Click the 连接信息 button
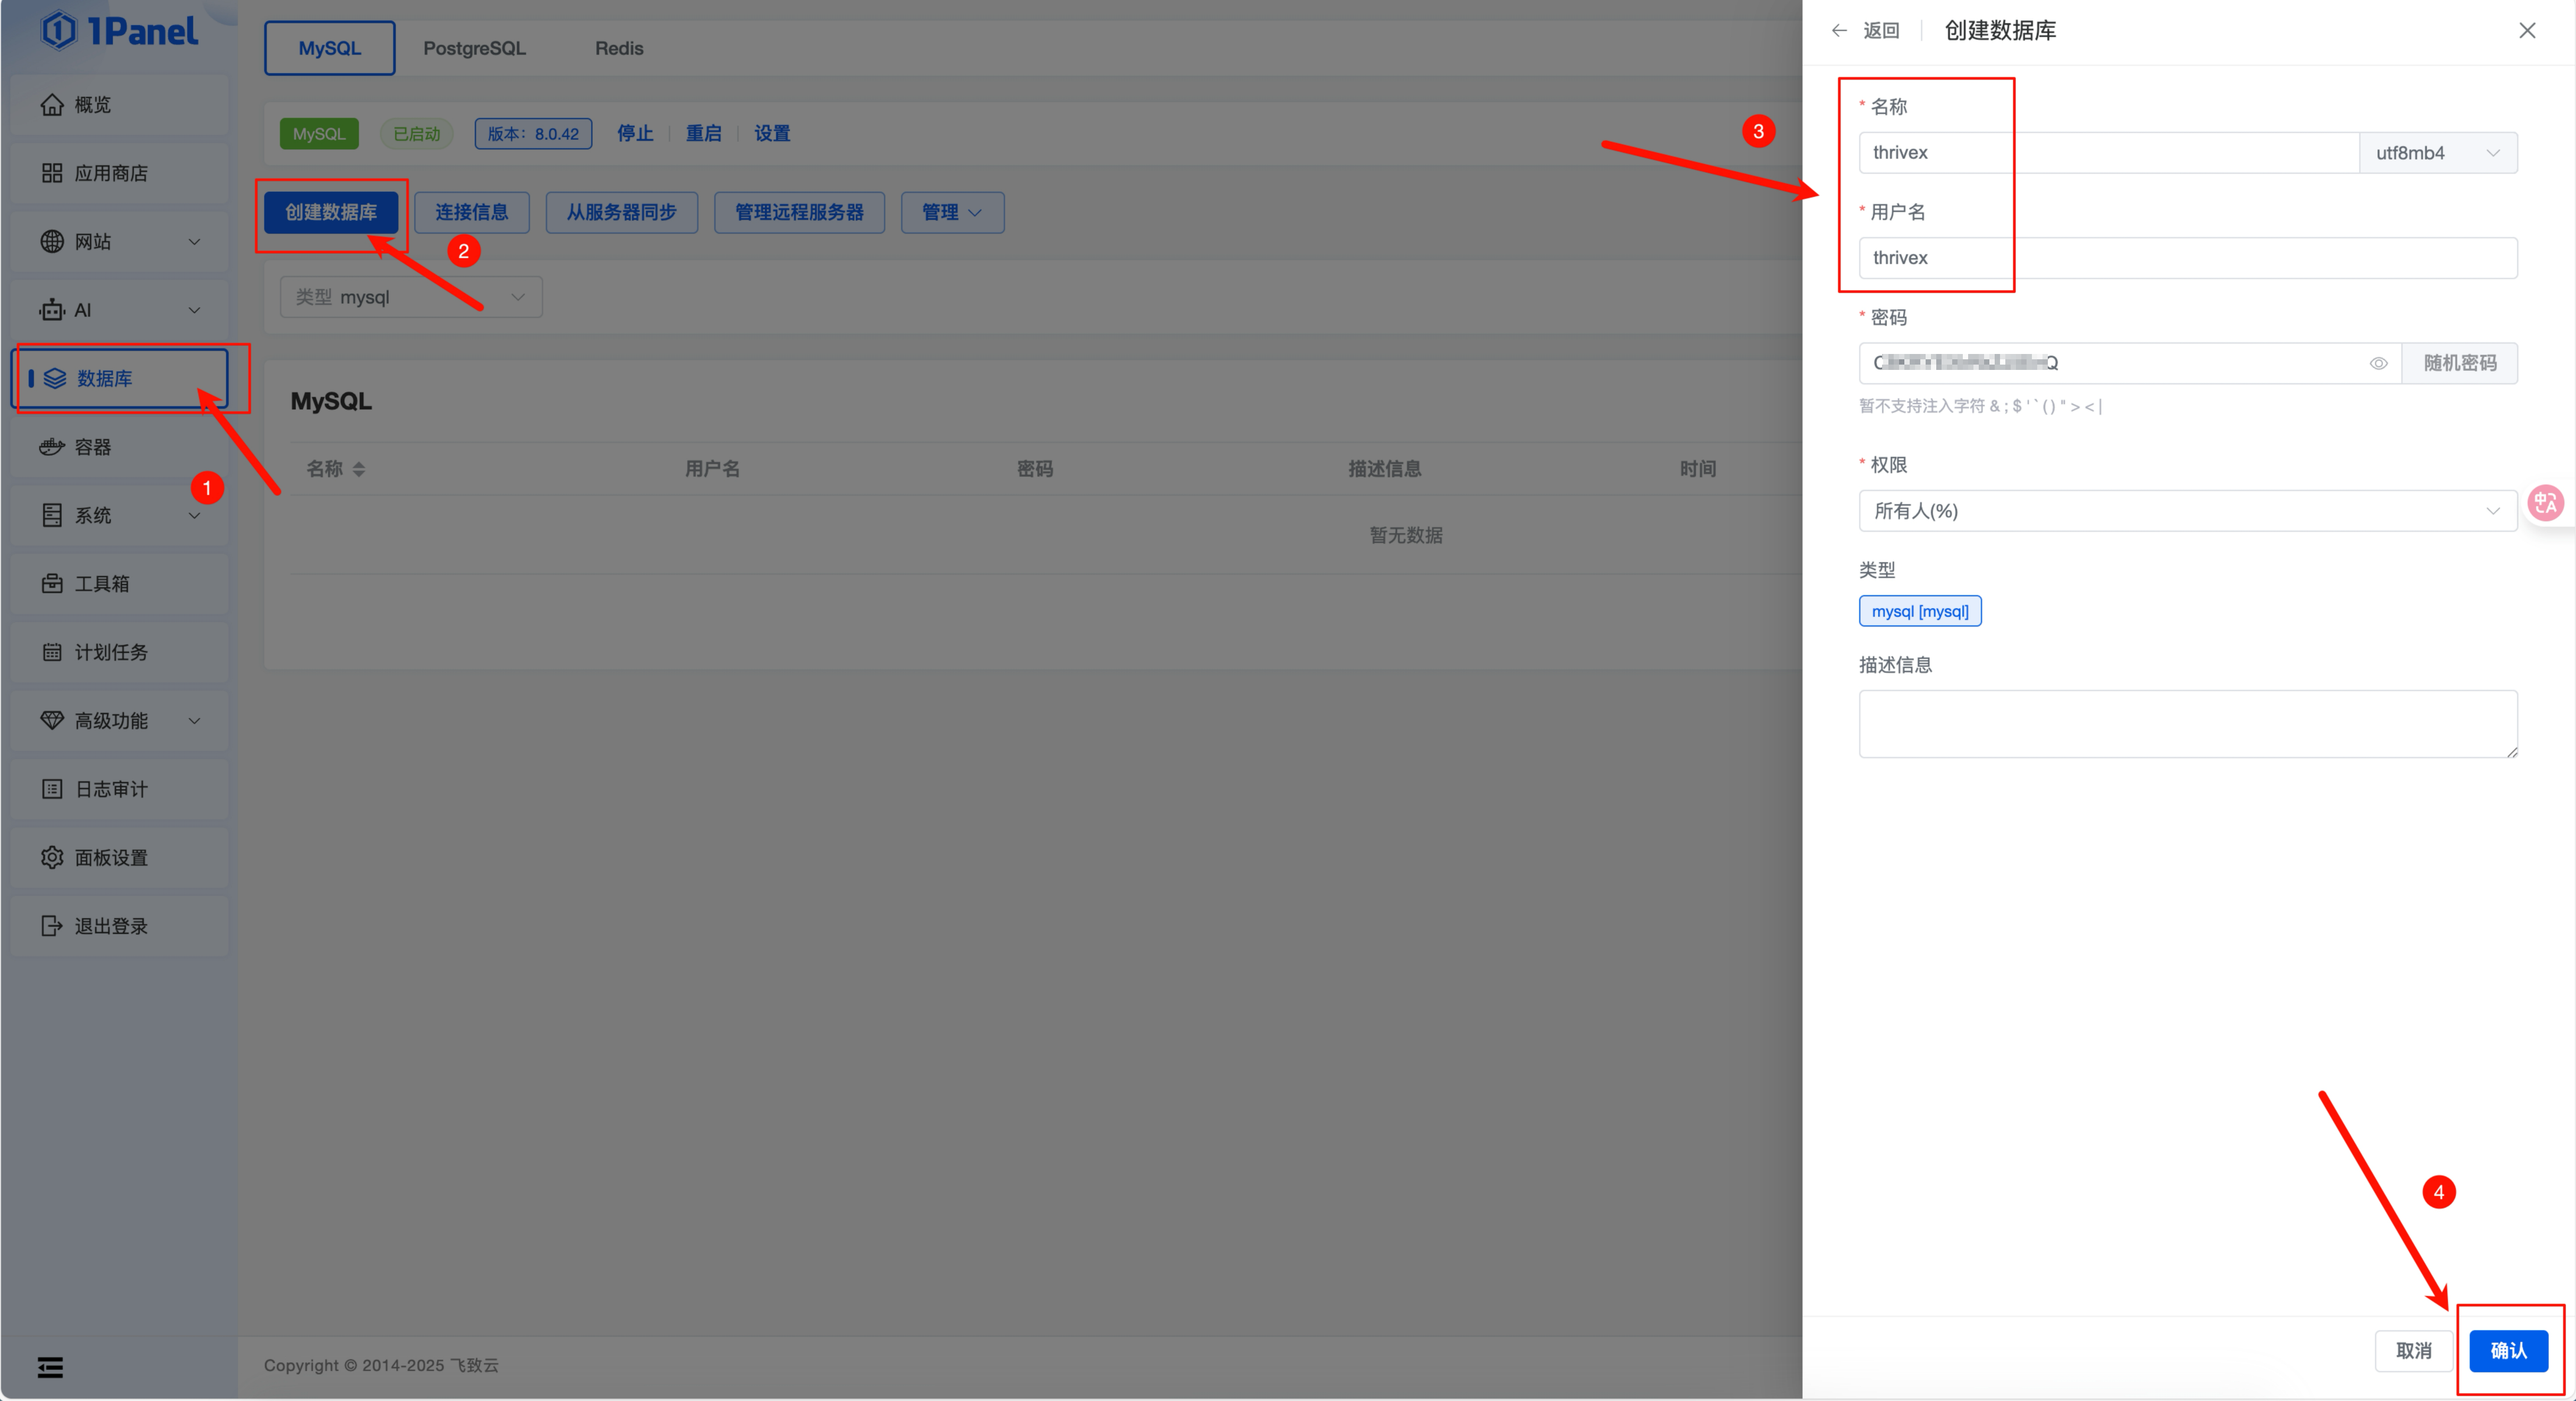The height and width of the screenshot is (1401, 2576). (x=472, y=212)
